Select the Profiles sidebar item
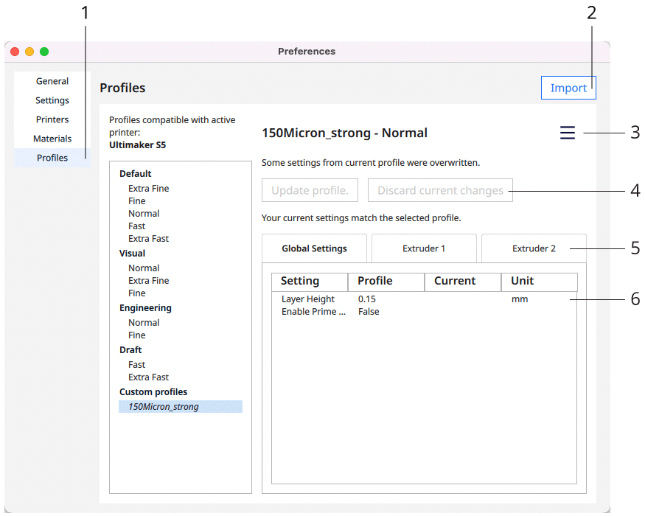 point(52,158)
